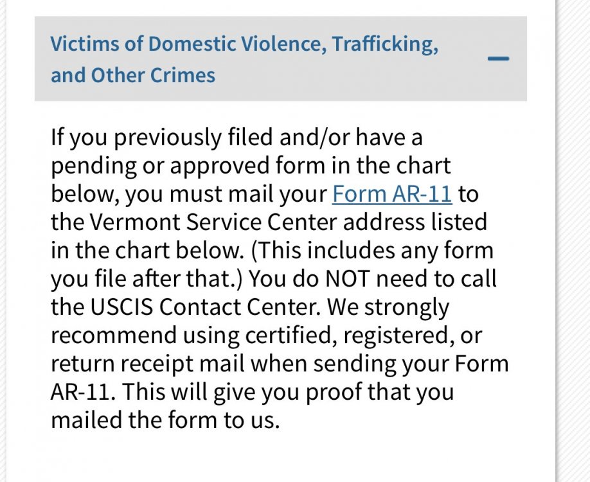The width and height of the screenshot is (590, 482).
Task: Click '(This includes any form' parenthetical text
Action: pos(371,251)
